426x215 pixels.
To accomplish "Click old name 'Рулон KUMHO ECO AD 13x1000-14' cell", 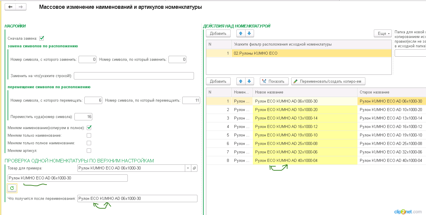I will [x=391, y=118].
